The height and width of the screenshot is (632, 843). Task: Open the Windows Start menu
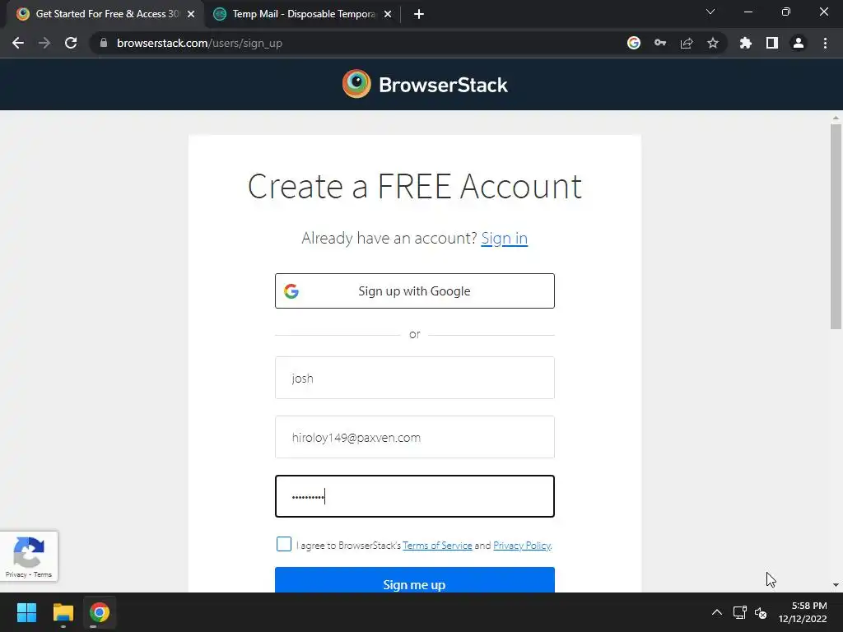(26, 612)
